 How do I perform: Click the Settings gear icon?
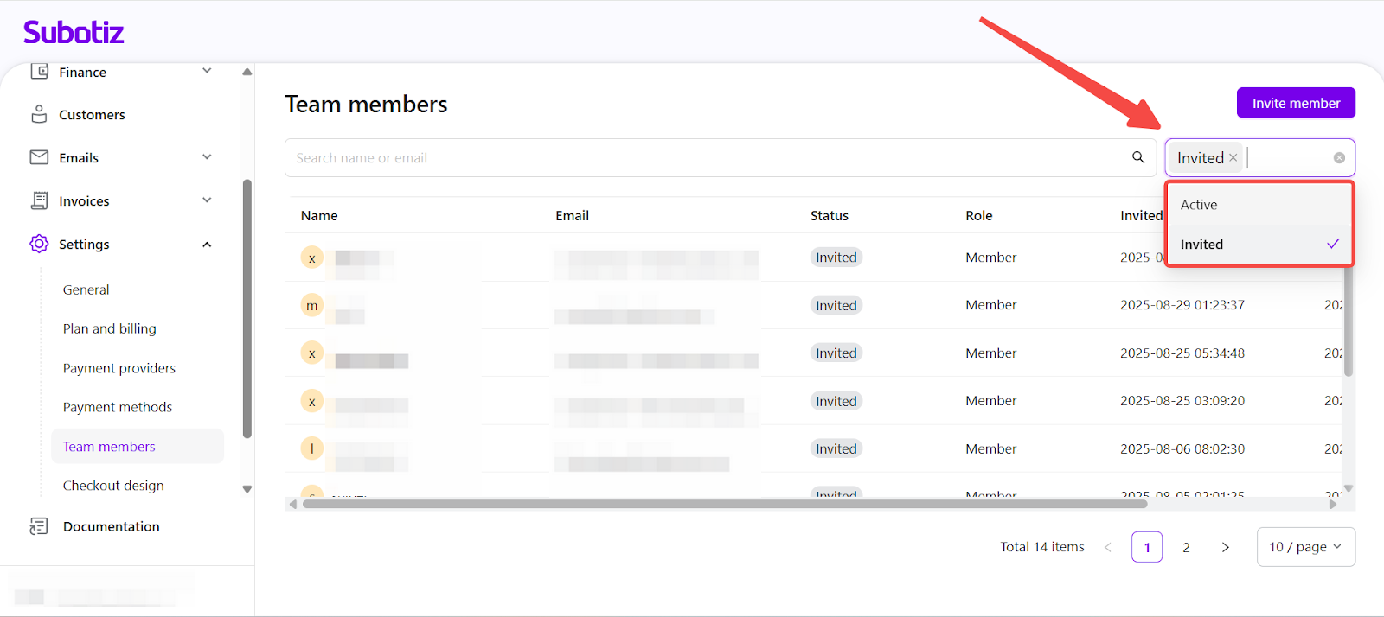39,244
